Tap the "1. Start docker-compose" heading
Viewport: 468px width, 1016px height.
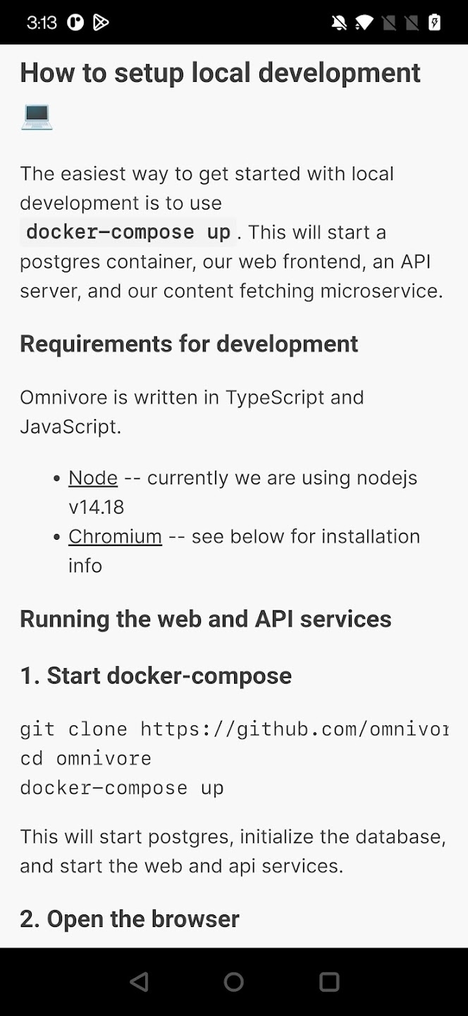pyautogui.click(x=156, y=676)
